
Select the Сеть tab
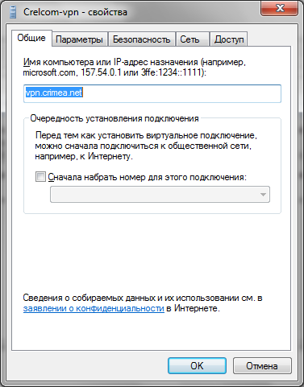pyautogui.click(x=193, y=39)
